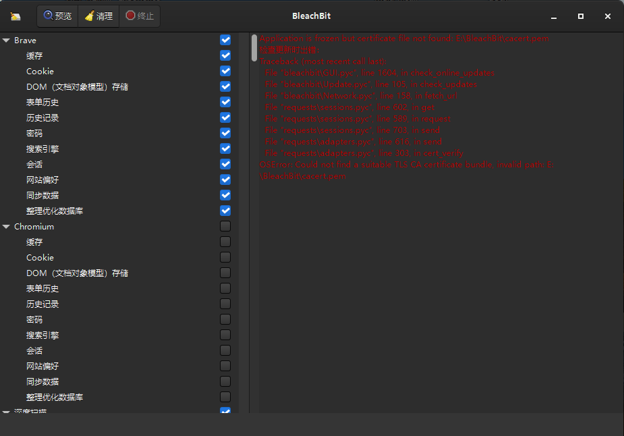Click the 'Traceback (most recent call last)' line
This screenshot has width=624, height=436.
click(x=322, y=61)
